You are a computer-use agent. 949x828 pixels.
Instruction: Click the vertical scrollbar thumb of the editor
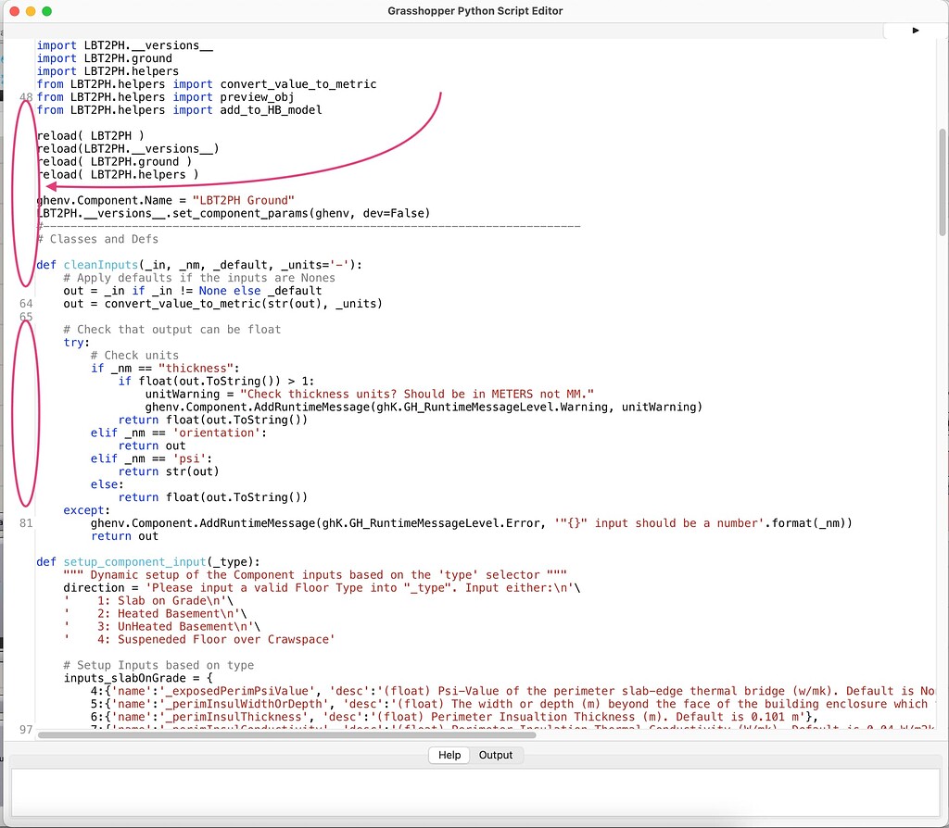click(x=943, y=182)
